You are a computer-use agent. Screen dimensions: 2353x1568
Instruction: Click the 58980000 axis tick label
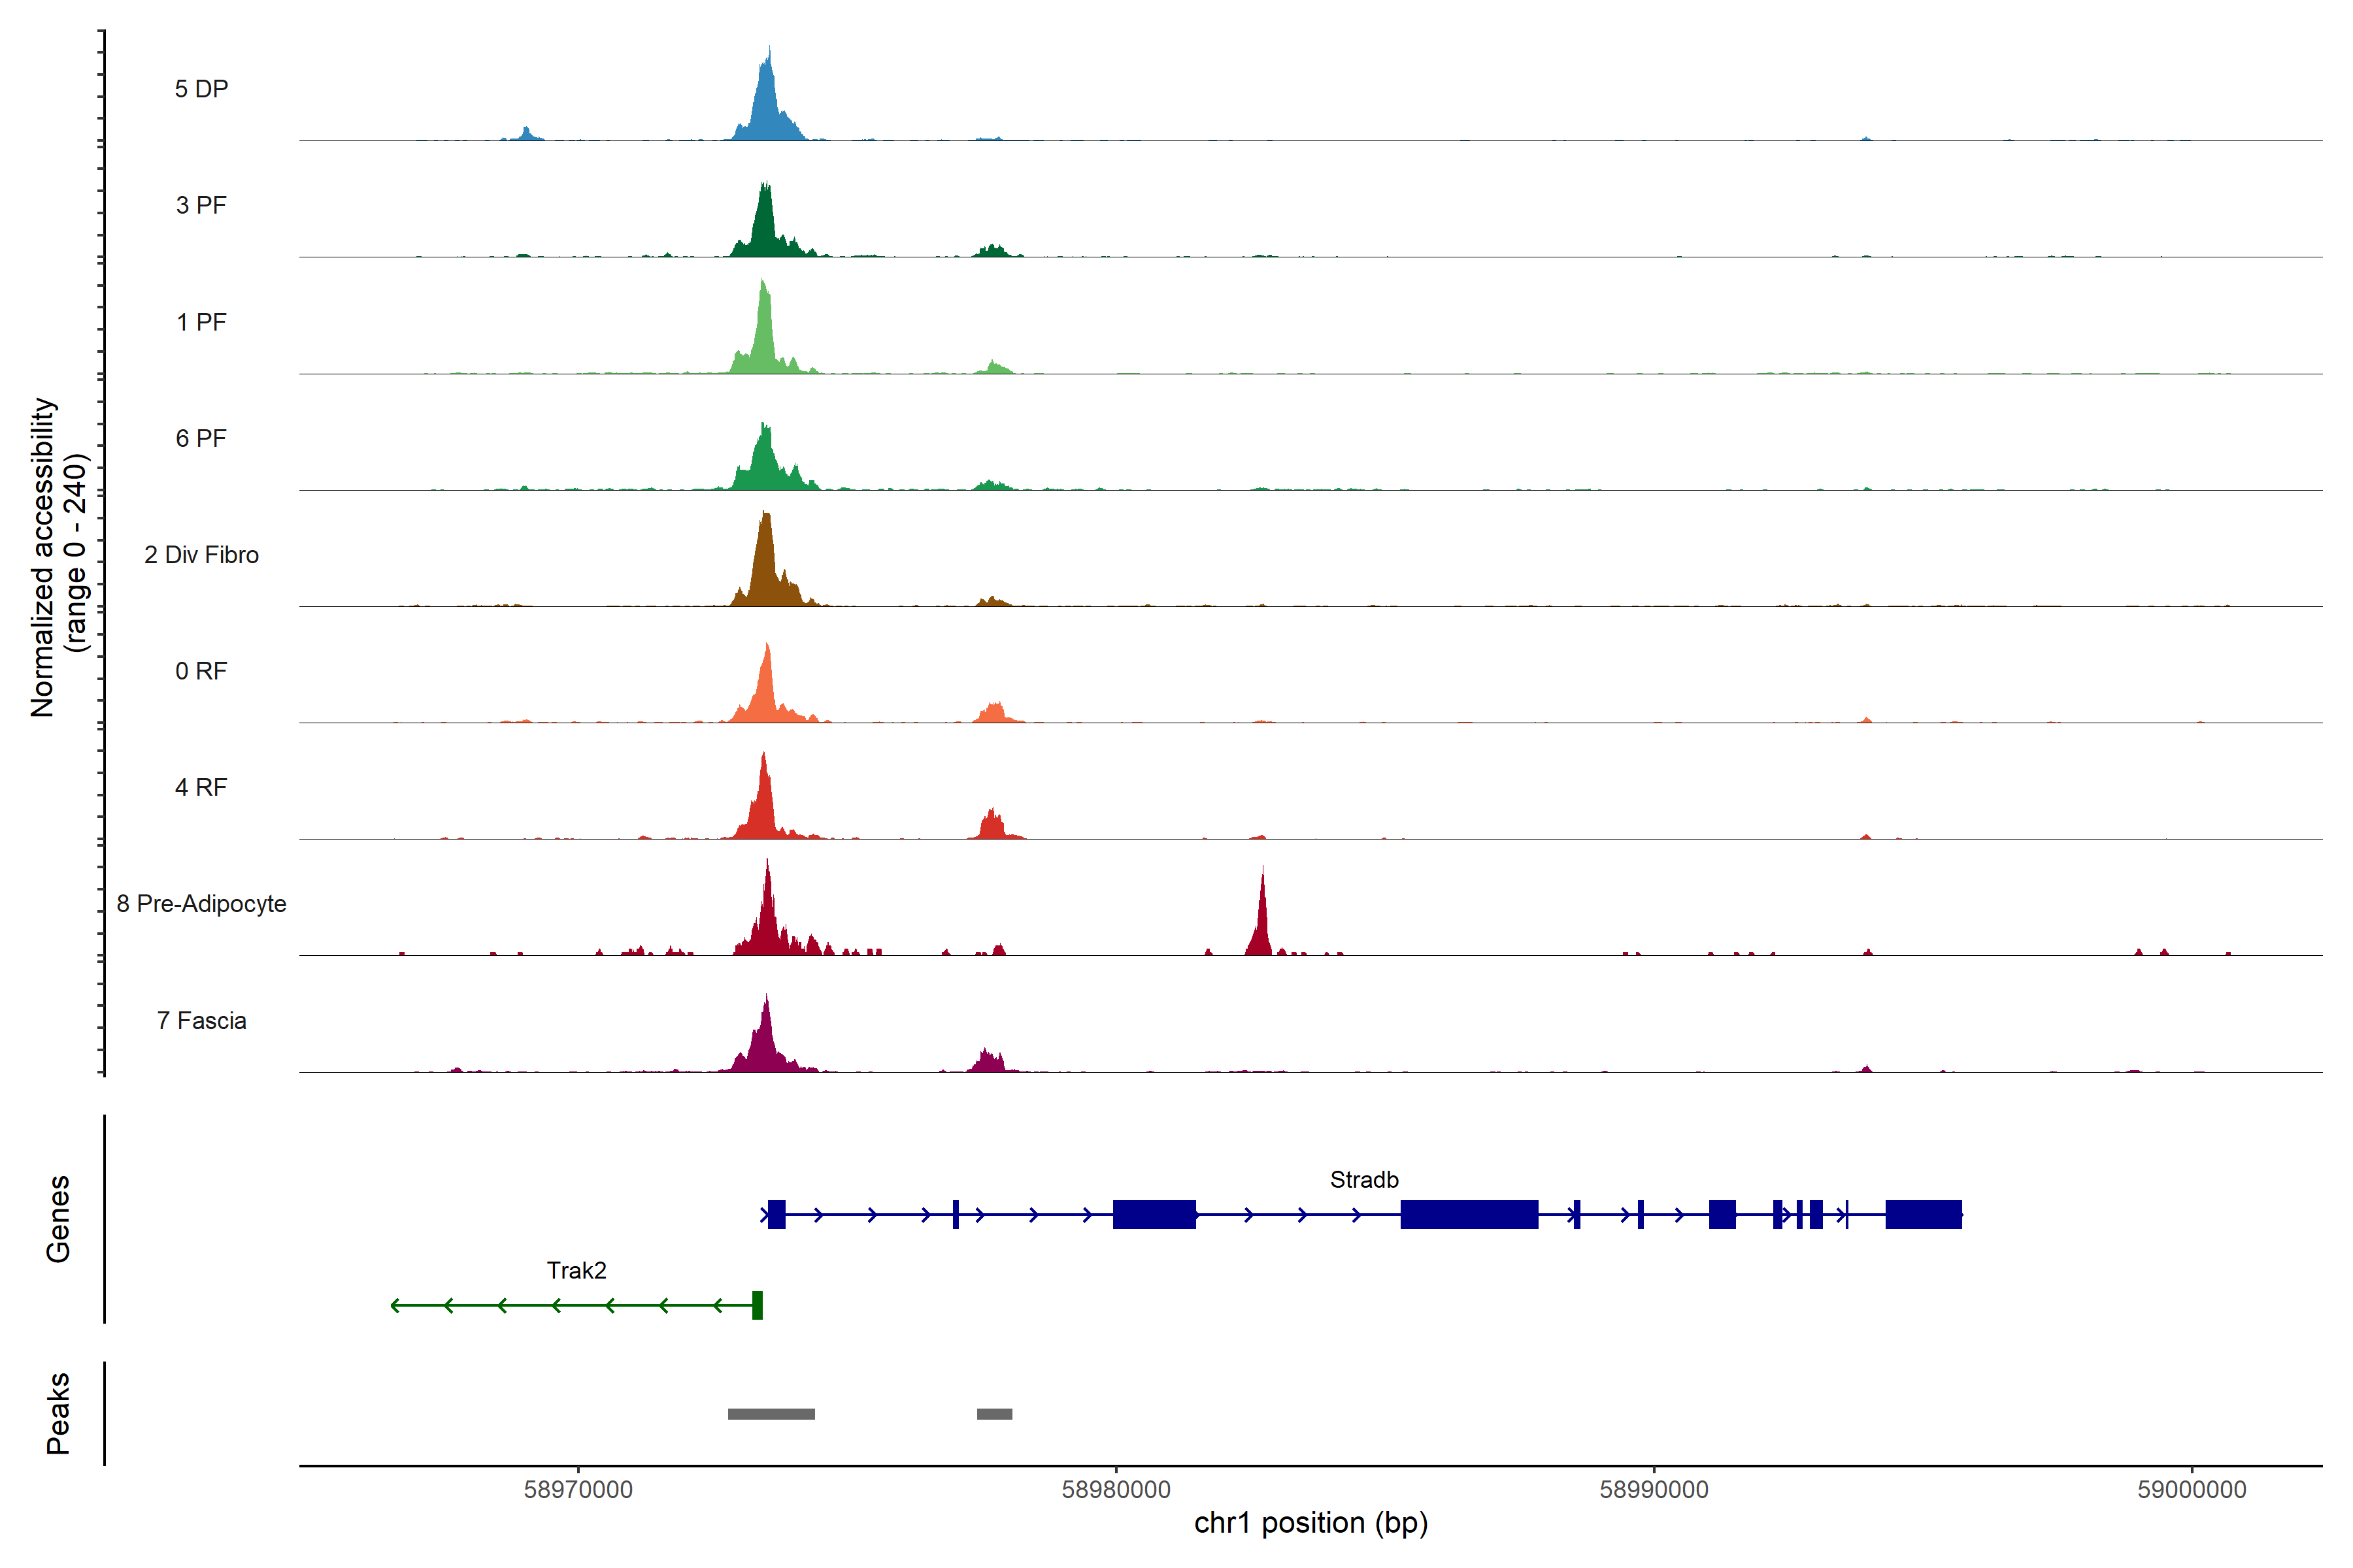tap(1116, 1490)
